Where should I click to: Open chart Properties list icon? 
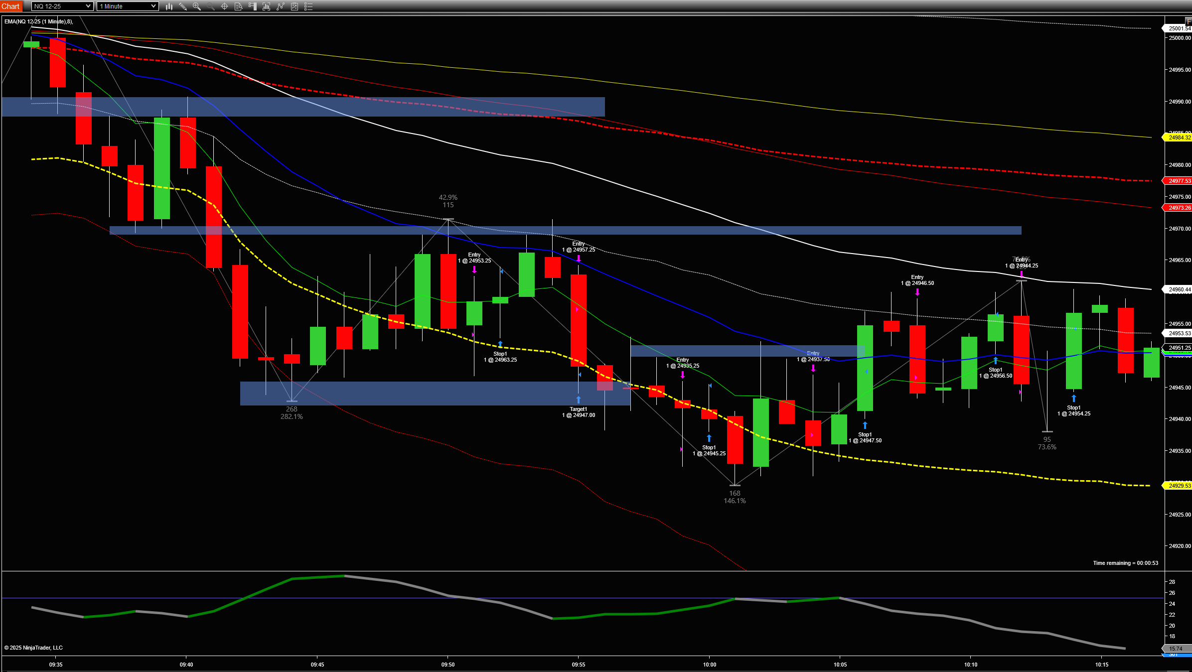tap(308, 6)
